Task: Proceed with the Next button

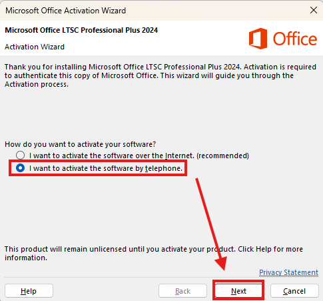Action: pos(238,291)
